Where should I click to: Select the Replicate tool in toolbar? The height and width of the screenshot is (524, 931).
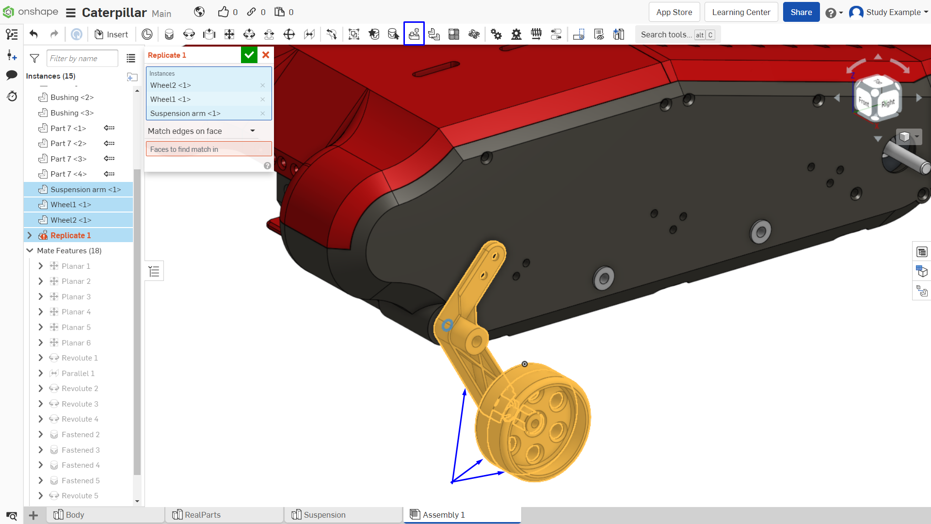[414, 34]
